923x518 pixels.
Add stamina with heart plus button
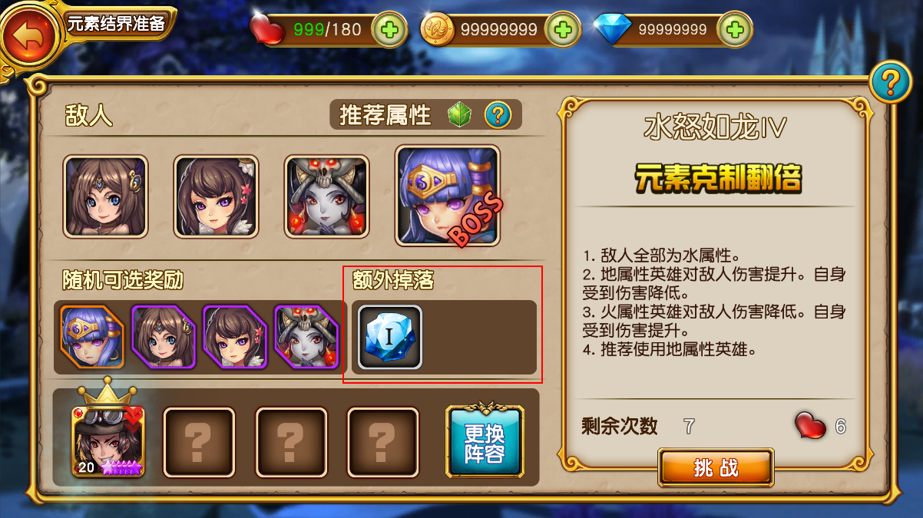(389, 30)
